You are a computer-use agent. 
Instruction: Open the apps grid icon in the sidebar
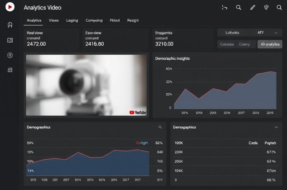click(10, 70)
